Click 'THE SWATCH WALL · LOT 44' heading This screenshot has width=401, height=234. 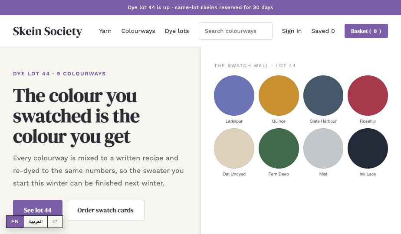click(255, 65)
